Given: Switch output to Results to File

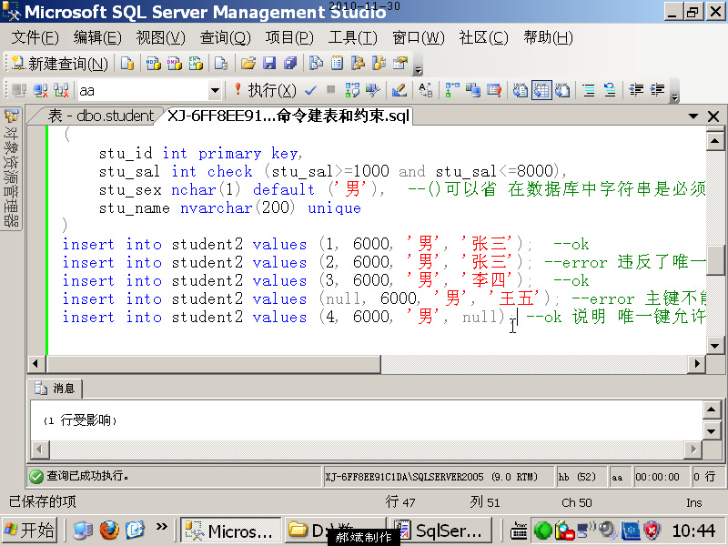Looking at the screenshot, I should point(562,90).
